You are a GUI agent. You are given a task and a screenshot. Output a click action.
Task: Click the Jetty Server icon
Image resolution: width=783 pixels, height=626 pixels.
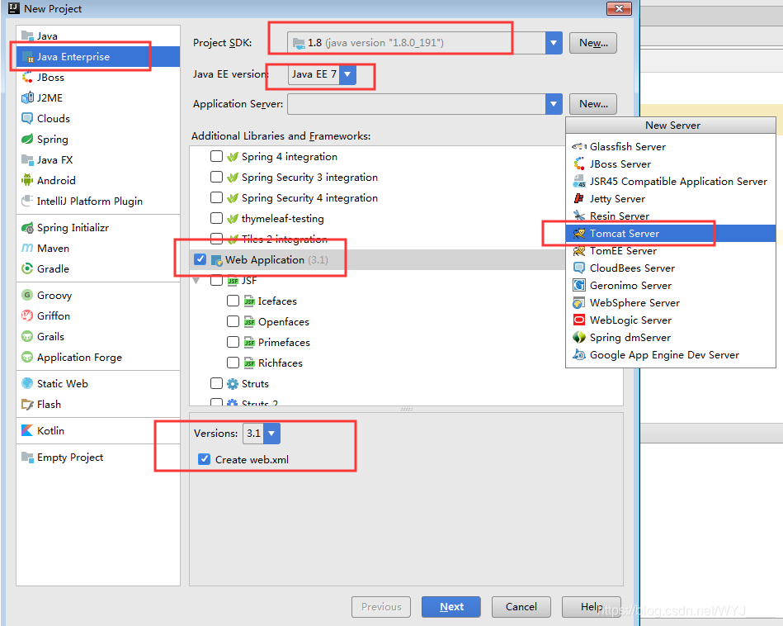tap(579, 198)
